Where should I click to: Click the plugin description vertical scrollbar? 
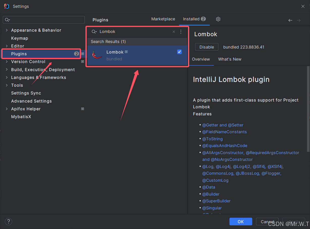308,109
